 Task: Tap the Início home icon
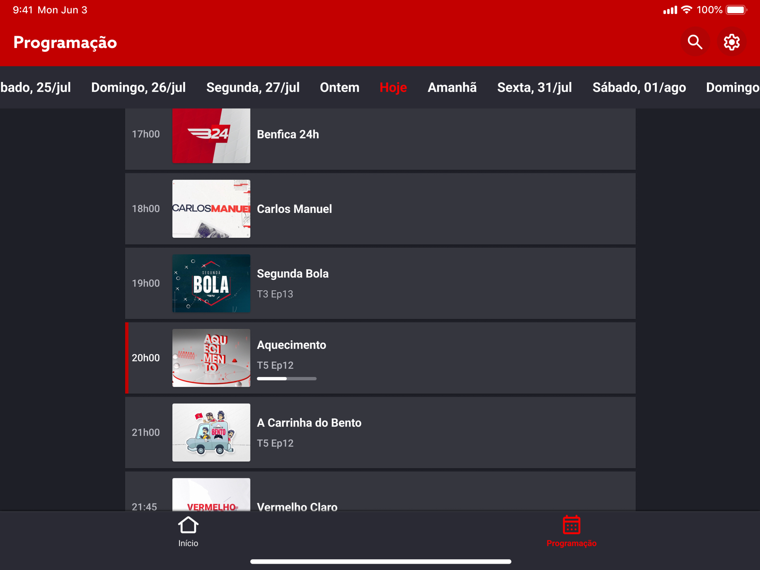188,525
